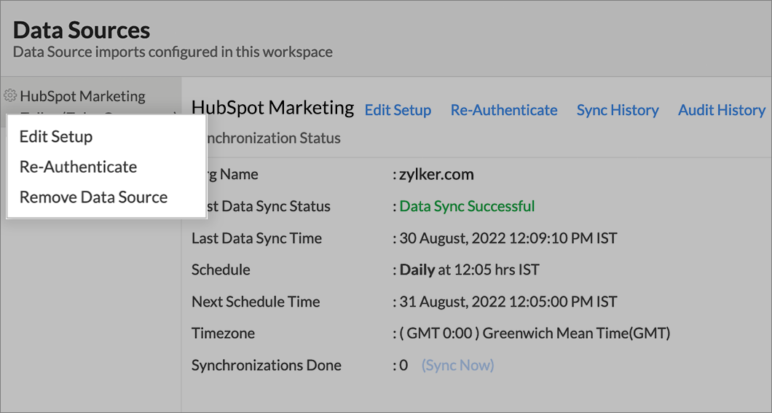Choose Remove Data Source from the popup menu

click(93, 197)
